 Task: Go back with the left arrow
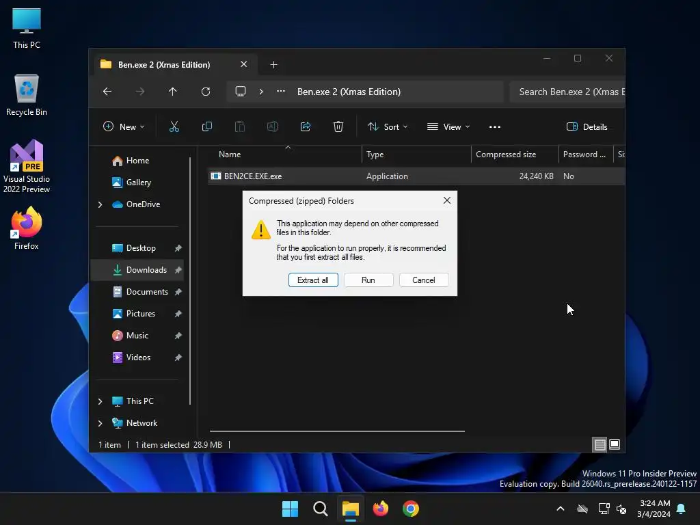click(107, 92)
